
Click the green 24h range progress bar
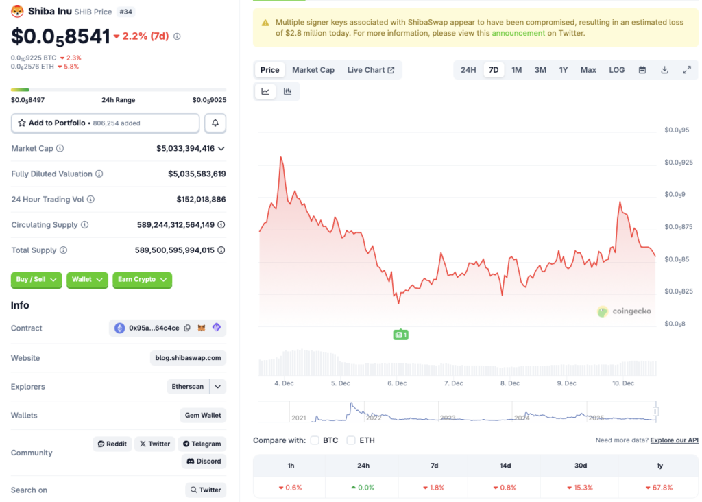[x=19, y=88]
